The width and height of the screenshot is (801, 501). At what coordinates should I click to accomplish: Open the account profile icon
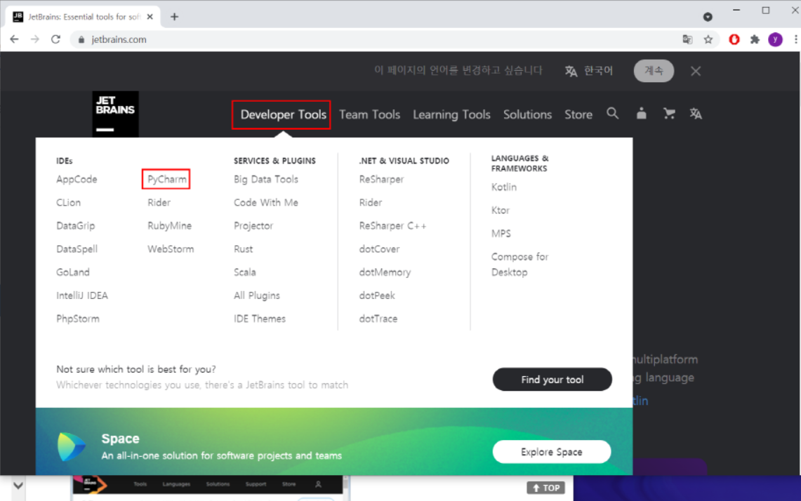tap(641, 114)
